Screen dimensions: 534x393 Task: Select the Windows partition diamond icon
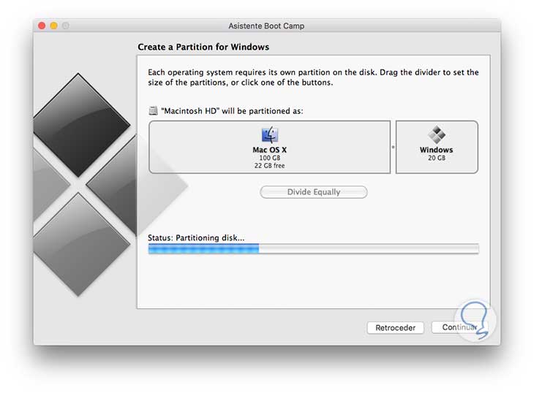tap(437, 134)
